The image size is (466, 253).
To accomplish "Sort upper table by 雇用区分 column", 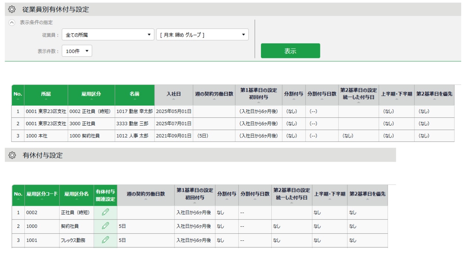I will coord(91,95).
